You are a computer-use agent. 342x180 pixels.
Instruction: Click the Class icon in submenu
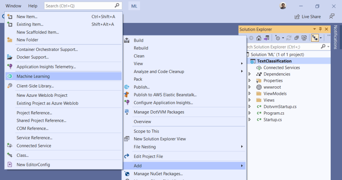click(x=10, y=155)
